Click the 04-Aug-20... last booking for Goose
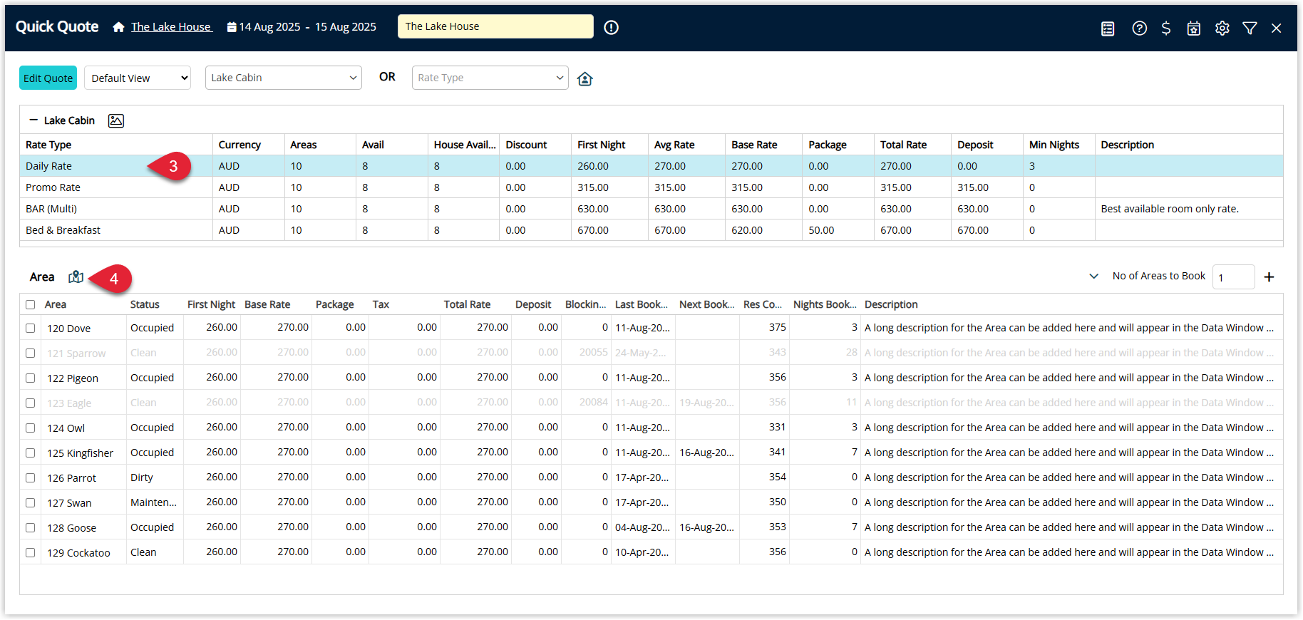The height and width of the screenshot is (620, 1303). 642,527
